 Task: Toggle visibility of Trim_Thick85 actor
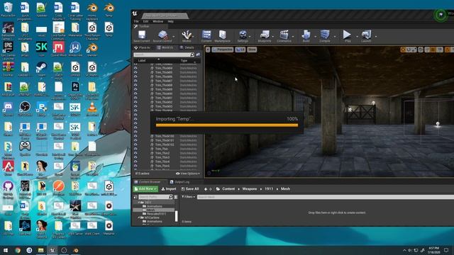pos(135,72)
